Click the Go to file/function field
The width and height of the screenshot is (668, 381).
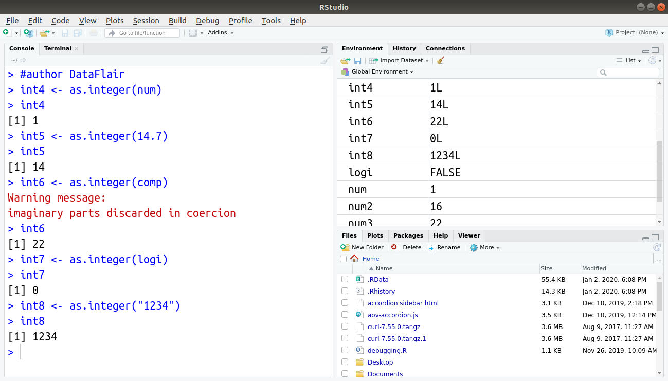point(142,33)
